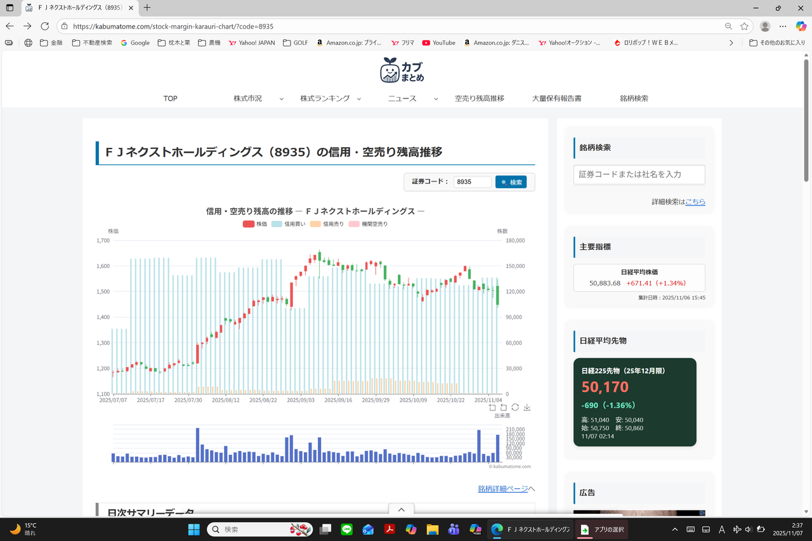The height and width of the screenshot is (541, 812).
Task: Open the 銘柄詳細ページへ link
Action: tap(502, 488)
